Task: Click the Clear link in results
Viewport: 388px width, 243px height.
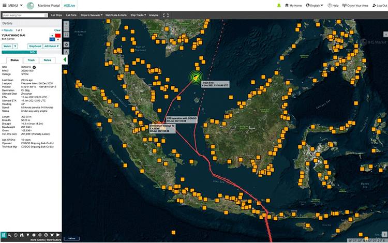Action: (57, 30)
